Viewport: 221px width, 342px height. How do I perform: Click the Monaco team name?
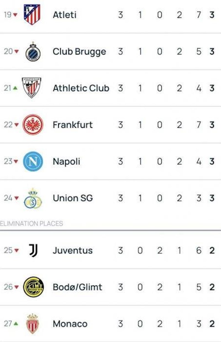point(70,323)
